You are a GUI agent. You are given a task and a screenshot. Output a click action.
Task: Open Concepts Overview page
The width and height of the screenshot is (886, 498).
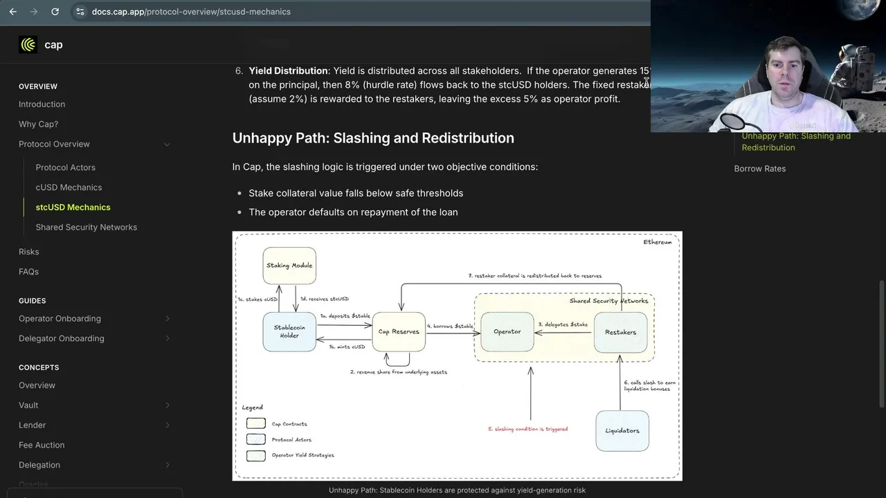[37, 385]
